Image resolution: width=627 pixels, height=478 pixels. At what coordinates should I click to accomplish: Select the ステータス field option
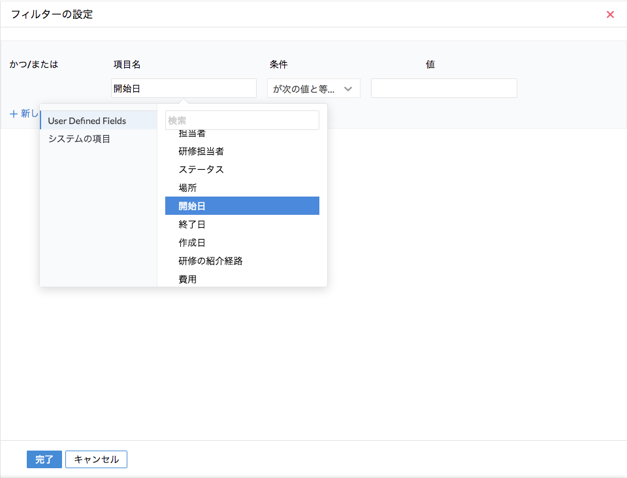[x=201, y=169]
